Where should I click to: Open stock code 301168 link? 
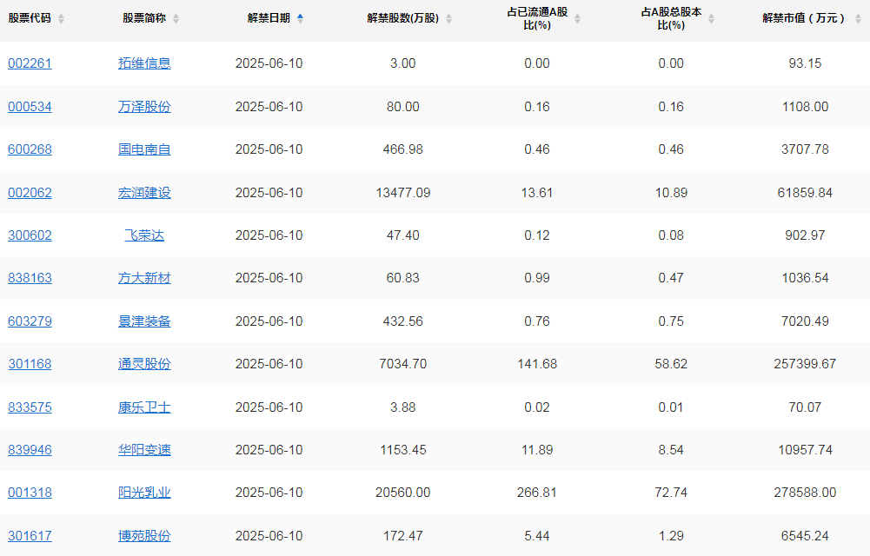[30, 364]
